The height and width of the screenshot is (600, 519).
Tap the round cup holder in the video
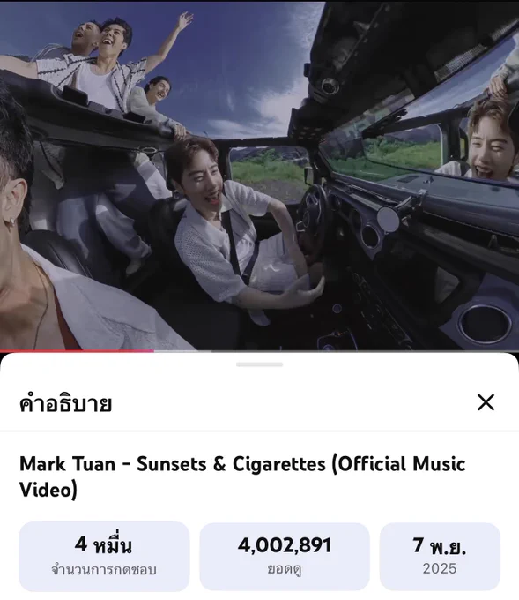pos(485,324)
